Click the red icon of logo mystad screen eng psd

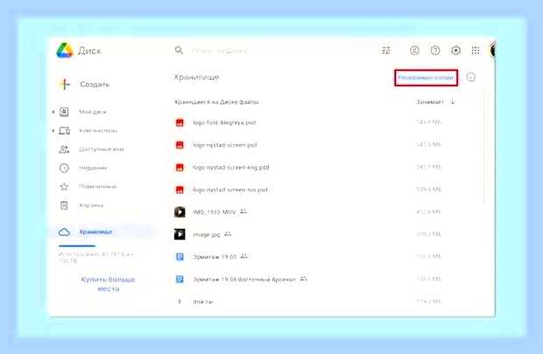(180, 167)
